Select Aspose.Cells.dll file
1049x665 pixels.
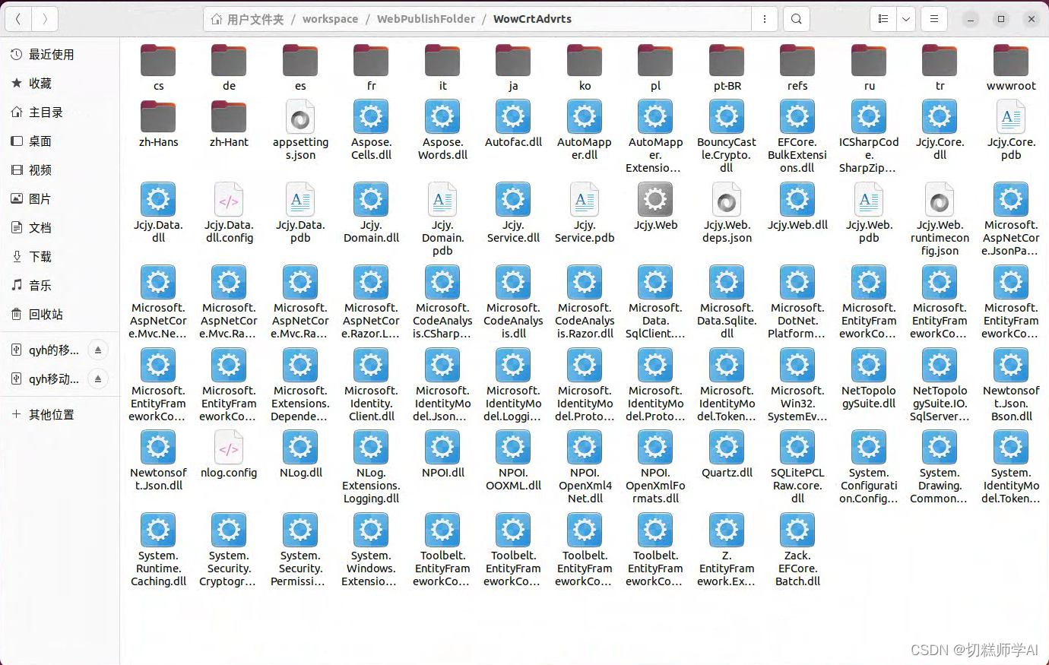(x=371, y=131)
